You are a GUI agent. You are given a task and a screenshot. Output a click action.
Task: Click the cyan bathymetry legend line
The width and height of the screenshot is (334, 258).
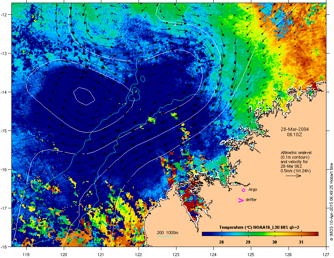pos(165,236)
